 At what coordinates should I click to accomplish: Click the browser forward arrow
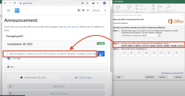pyautogui.click(x=10, y=3)
